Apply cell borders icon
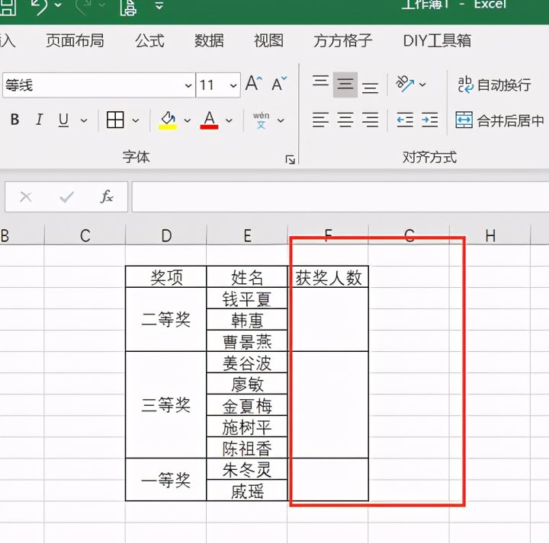Screen dimensions: 549x543 click(115, 120)
